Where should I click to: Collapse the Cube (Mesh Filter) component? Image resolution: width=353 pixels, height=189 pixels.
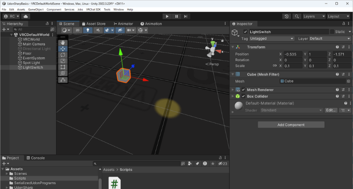(233, 74)
